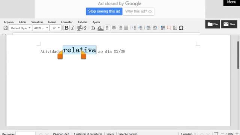Screen dimensions: 240x135
Task: Open the Tabelas menu
Action: click(82, 22)
